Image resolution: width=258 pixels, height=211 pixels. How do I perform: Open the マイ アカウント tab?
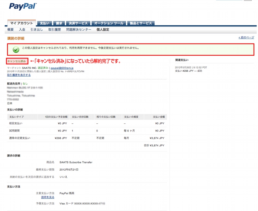(22, 23)
